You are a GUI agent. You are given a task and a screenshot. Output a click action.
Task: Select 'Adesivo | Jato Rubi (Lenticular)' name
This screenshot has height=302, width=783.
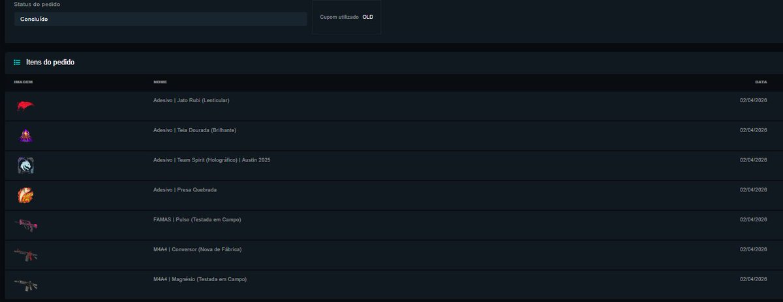191,100
